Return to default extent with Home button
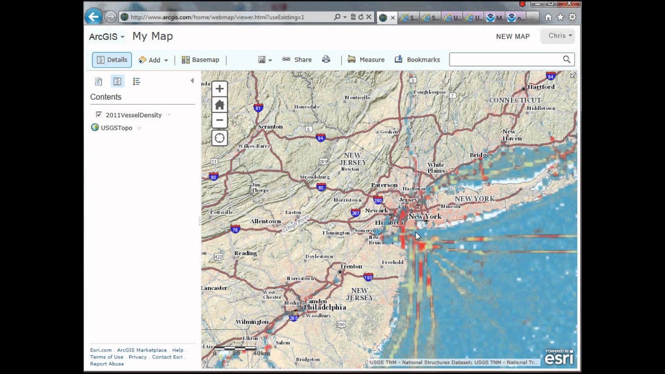 tap(219, 104)
